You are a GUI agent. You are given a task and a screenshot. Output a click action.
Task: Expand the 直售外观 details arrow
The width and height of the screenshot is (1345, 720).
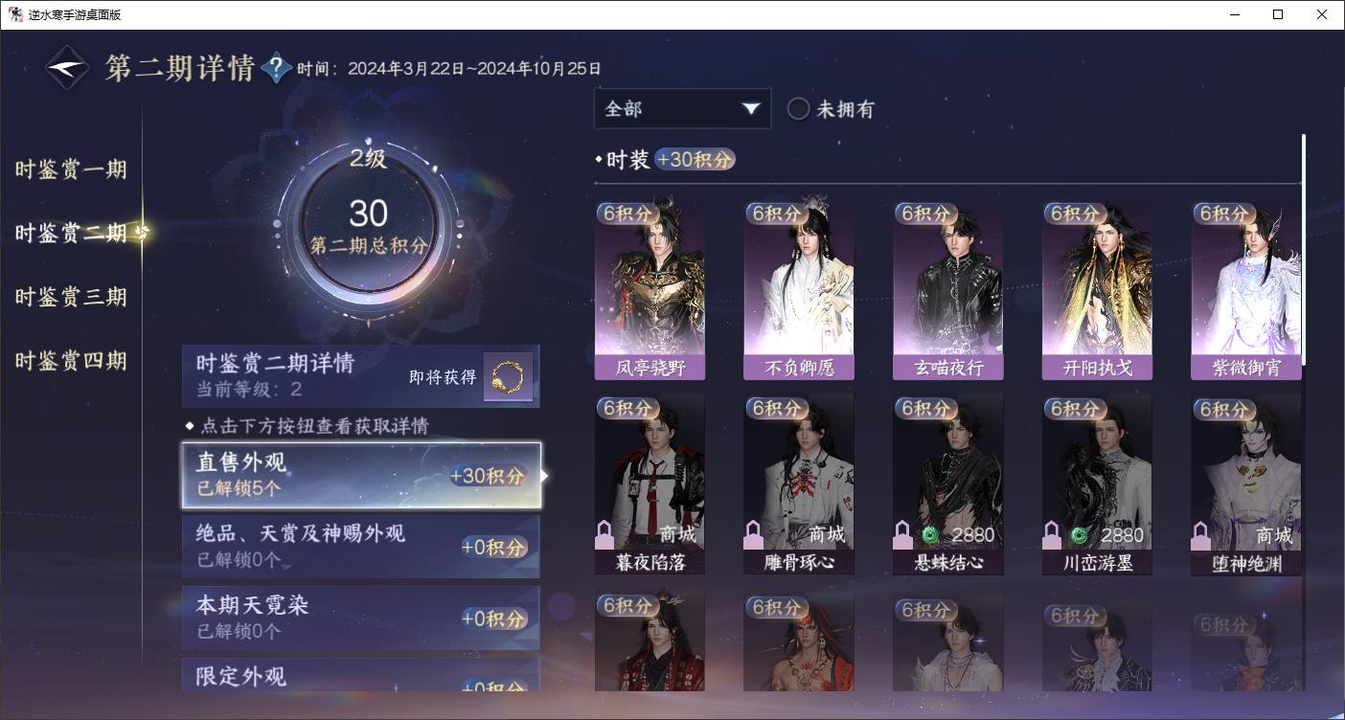coord(545,475)
